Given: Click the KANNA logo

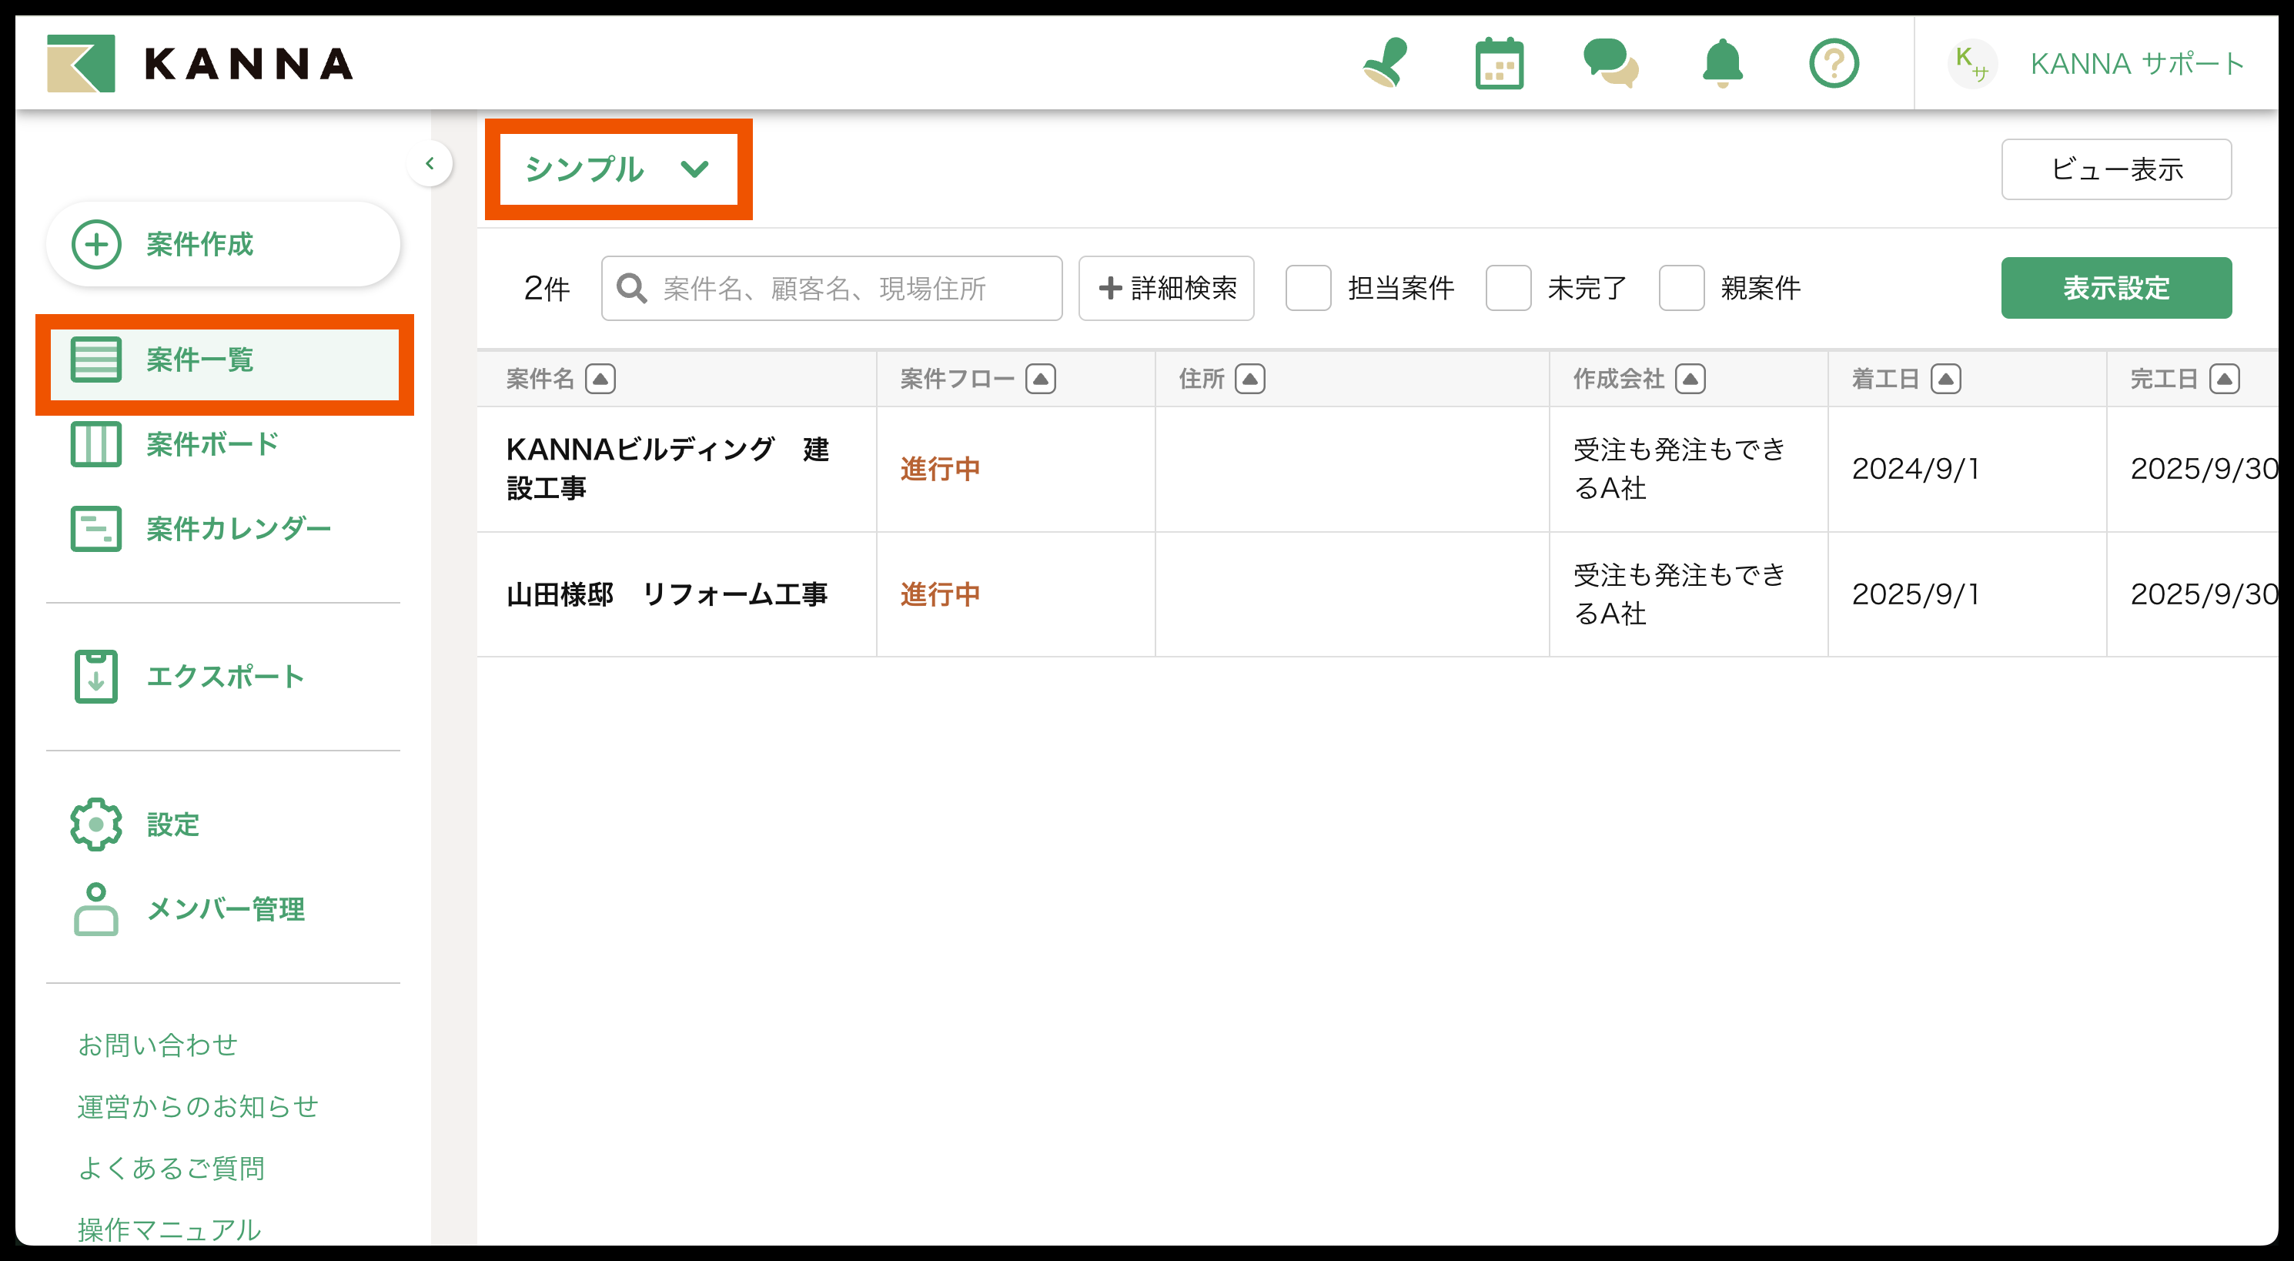Looking at the screenshot, I should tap(200, 63).
